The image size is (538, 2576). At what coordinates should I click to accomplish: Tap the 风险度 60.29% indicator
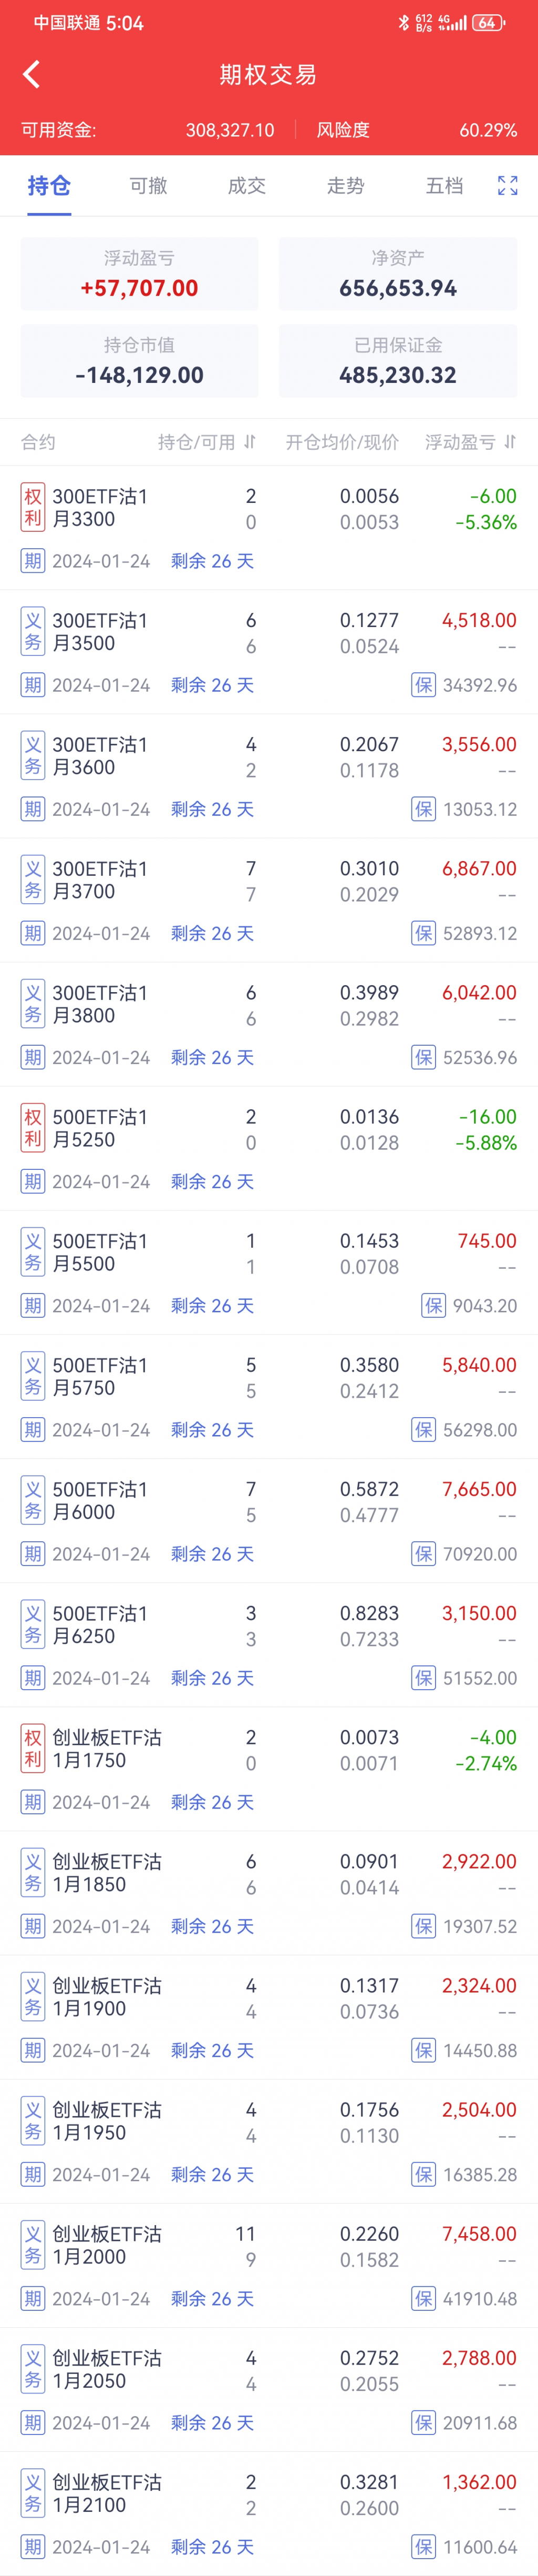416,130
